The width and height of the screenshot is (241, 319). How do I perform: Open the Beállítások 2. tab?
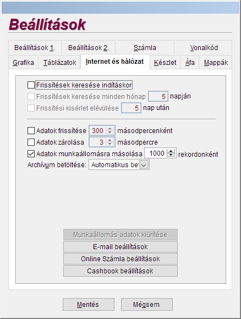(x=89, y=48)
